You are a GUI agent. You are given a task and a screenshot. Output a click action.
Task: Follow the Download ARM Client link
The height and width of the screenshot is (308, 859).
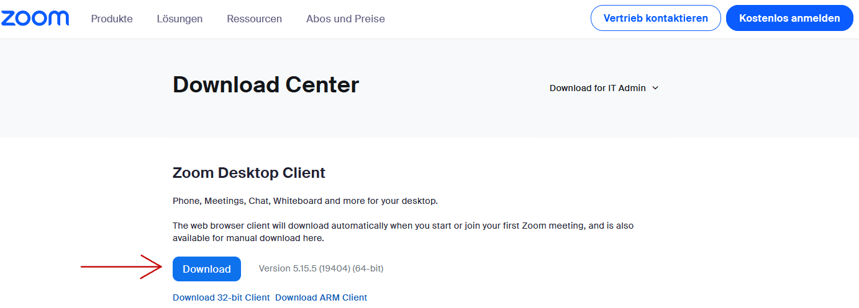point(321,297)
